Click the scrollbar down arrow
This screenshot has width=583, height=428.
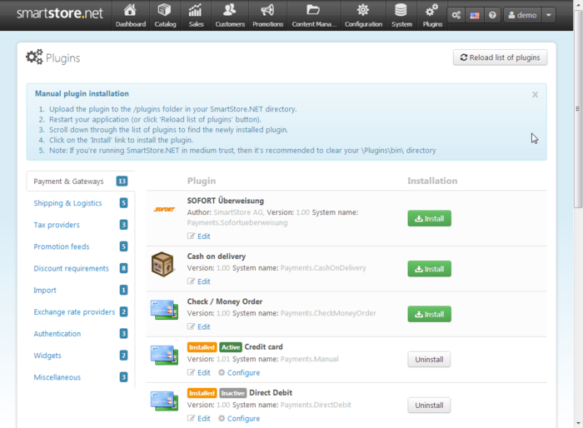(578, 423)
